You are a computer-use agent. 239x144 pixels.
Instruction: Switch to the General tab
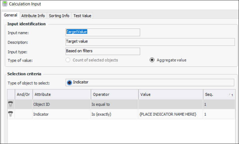(11, 15)
